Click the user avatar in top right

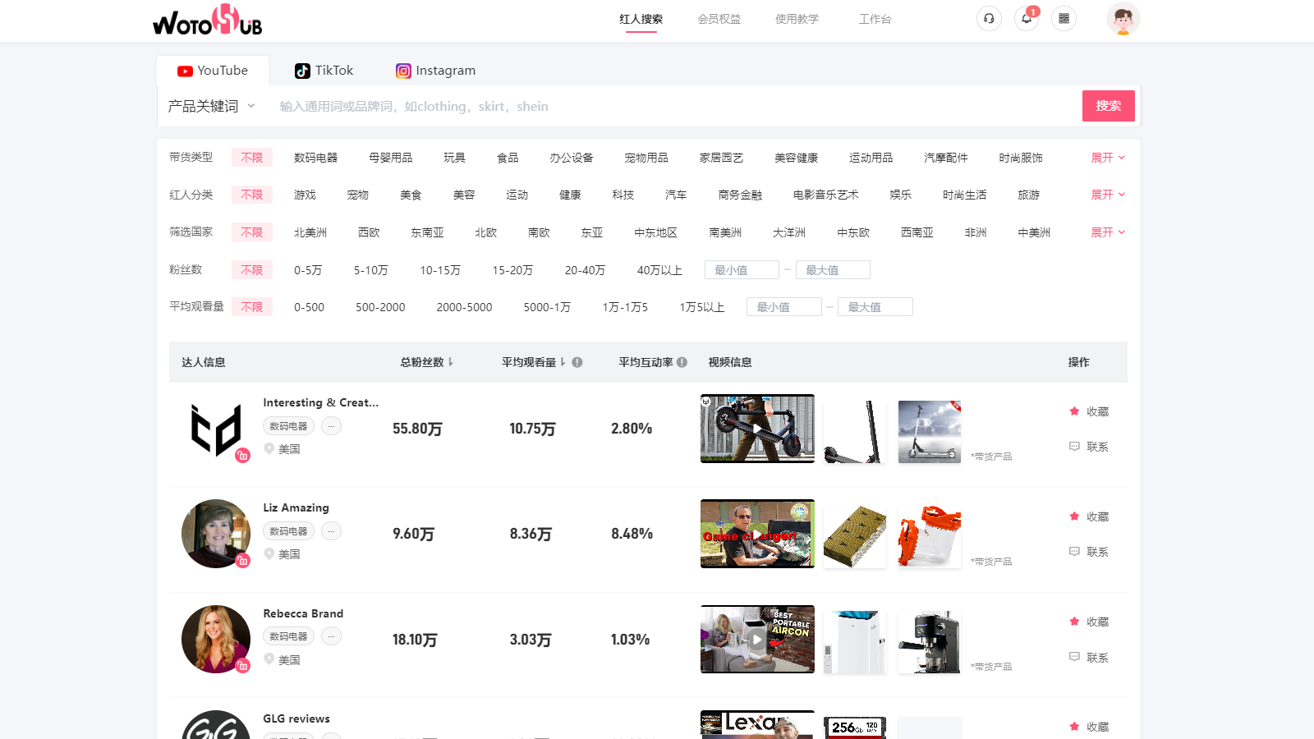pyautogui.click(x=1123, y=18)
